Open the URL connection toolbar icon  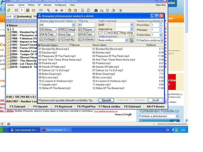tap(88, 10)
